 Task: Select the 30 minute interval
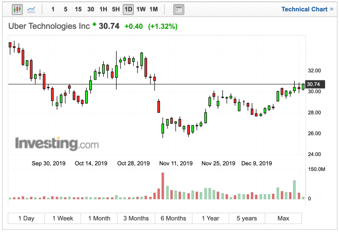(x=91, y=9)
